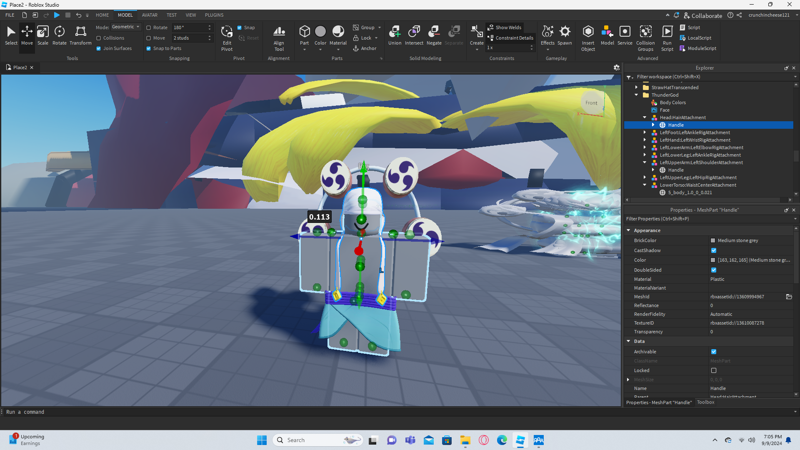This screenshot has height=450, width=800.
Task: Click Constraint Details button
Action: point(511,38)
